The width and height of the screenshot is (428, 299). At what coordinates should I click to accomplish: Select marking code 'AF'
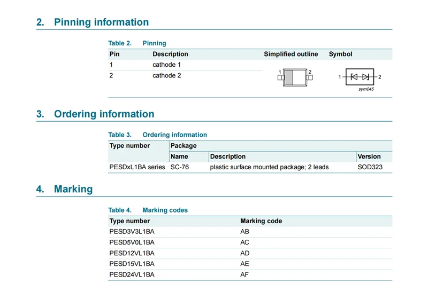point(244,275)
